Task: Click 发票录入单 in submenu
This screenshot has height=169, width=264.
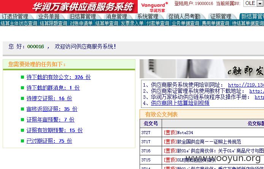Action: (x=132, y=23)
